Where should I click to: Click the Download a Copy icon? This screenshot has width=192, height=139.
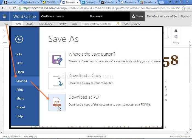[x=57, y=81]
